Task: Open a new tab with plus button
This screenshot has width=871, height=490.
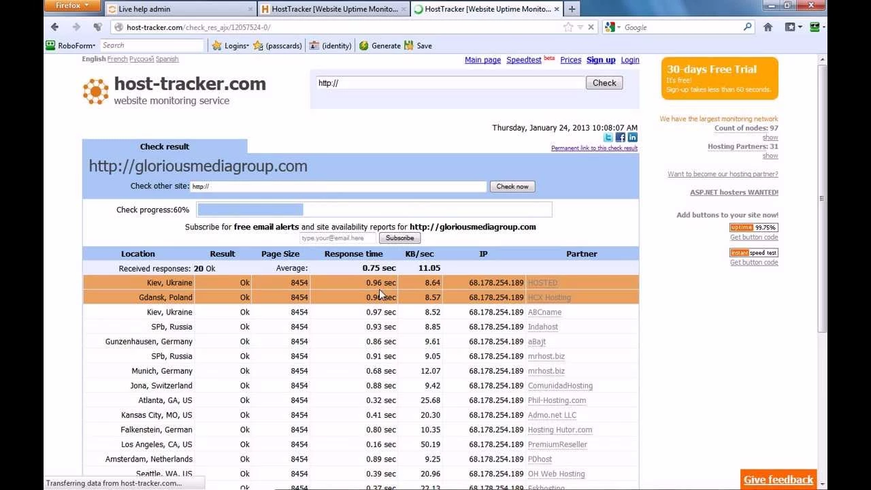Action: [572, 9]
